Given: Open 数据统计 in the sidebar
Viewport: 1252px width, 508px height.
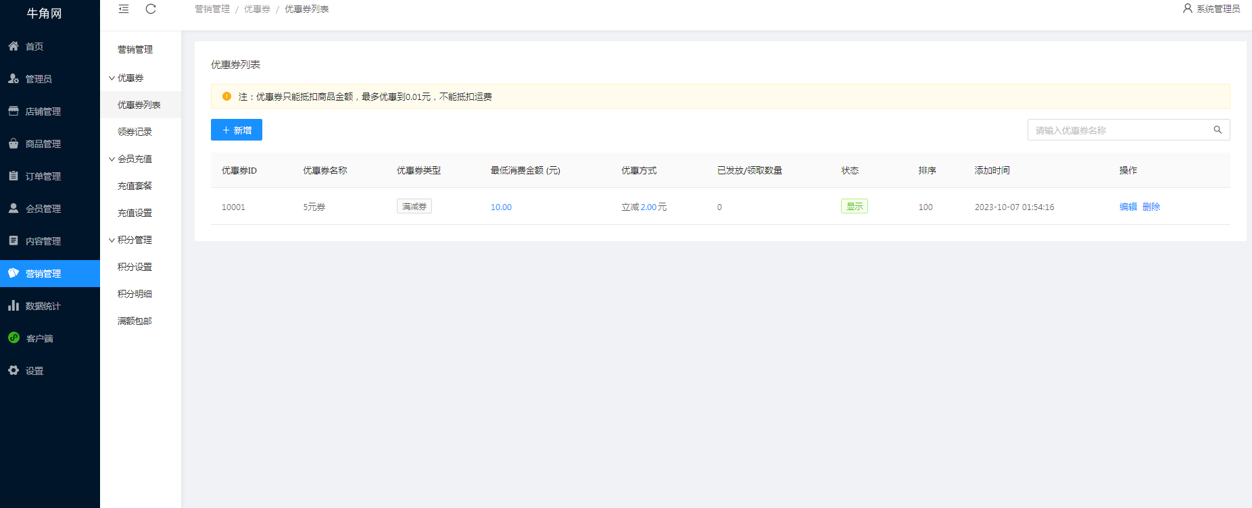Looking at the screenshot, I should click(x=43, y=306).
